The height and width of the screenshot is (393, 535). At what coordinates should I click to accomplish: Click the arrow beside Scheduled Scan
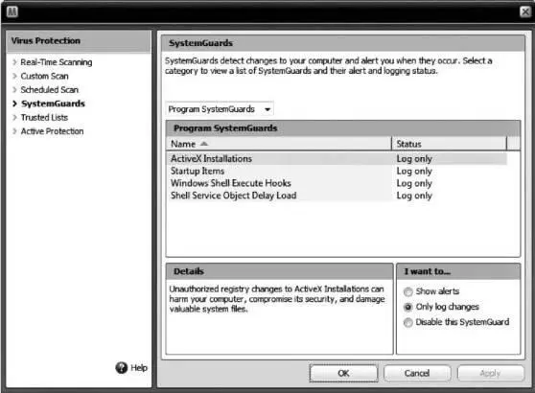pos(14,90)
